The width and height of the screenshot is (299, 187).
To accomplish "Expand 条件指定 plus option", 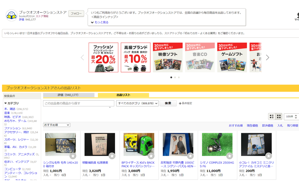I will tap(185, 103).
